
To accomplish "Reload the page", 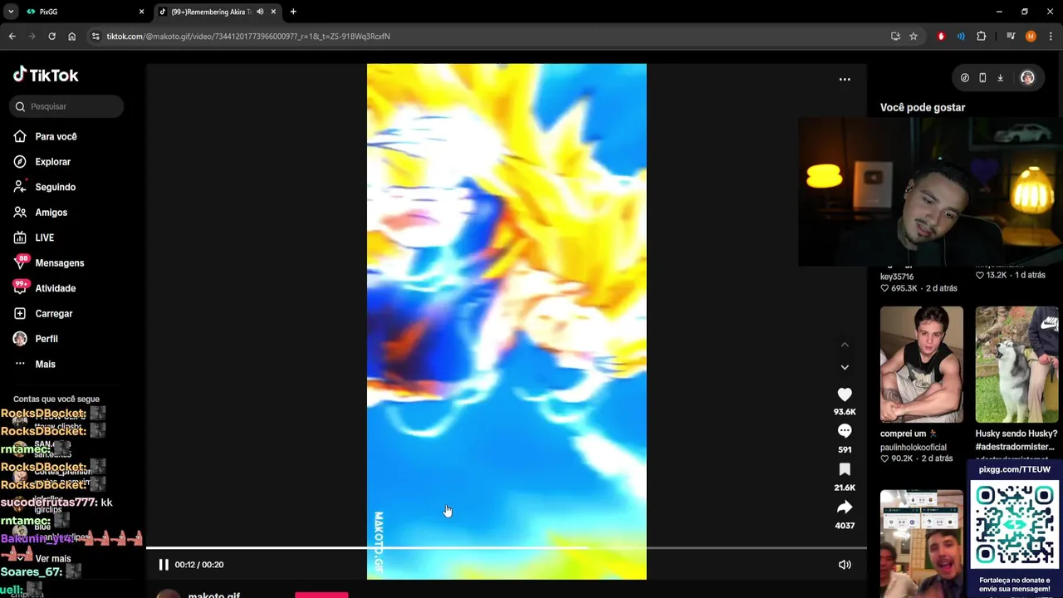I will (x=51, y=37).
